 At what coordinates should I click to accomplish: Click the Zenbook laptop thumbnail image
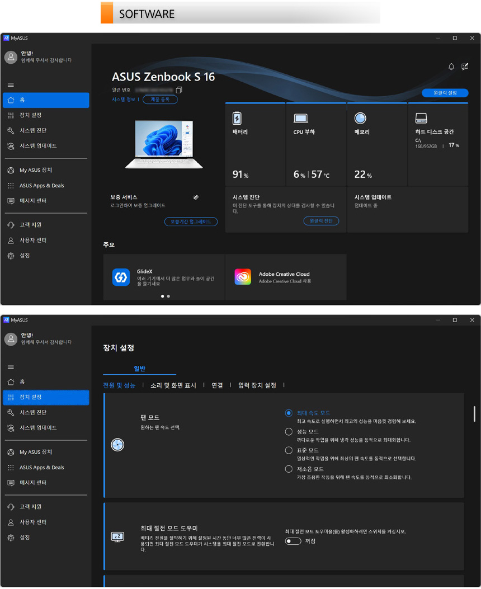point(164,144)
